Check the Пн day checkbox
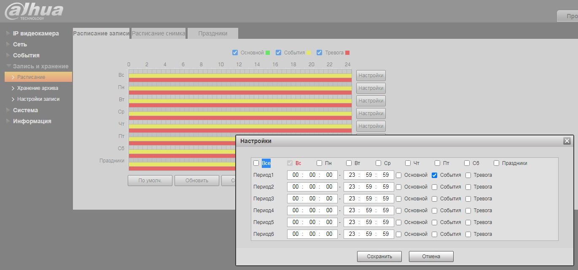 click(x=320, y=163)
